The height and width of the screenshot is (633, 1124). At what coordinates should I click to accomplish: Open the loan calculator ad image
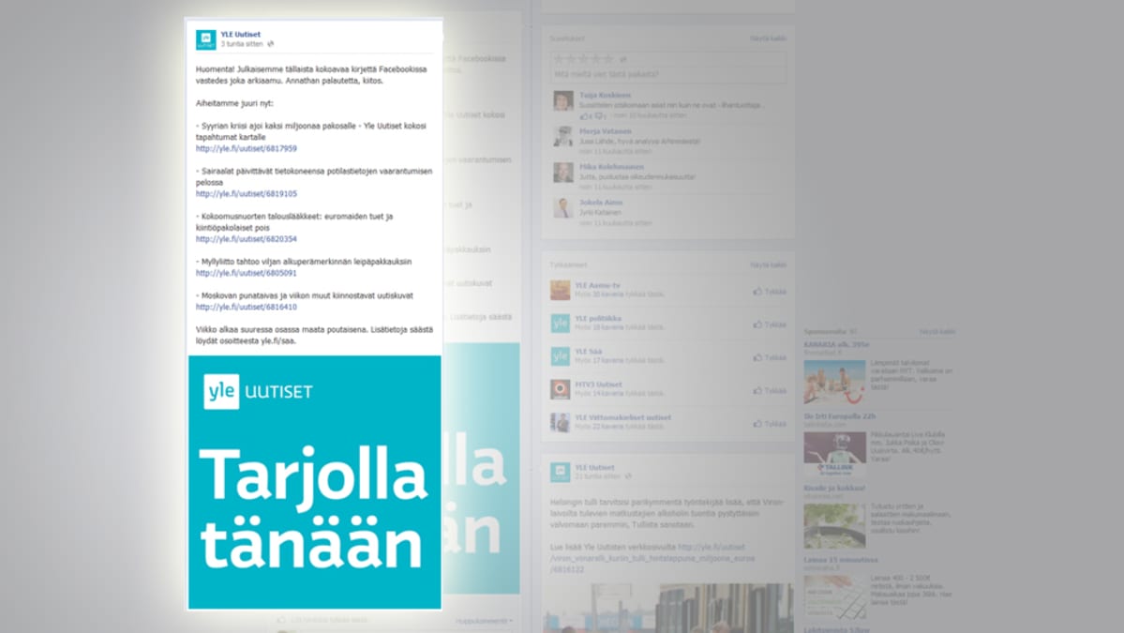834,597
